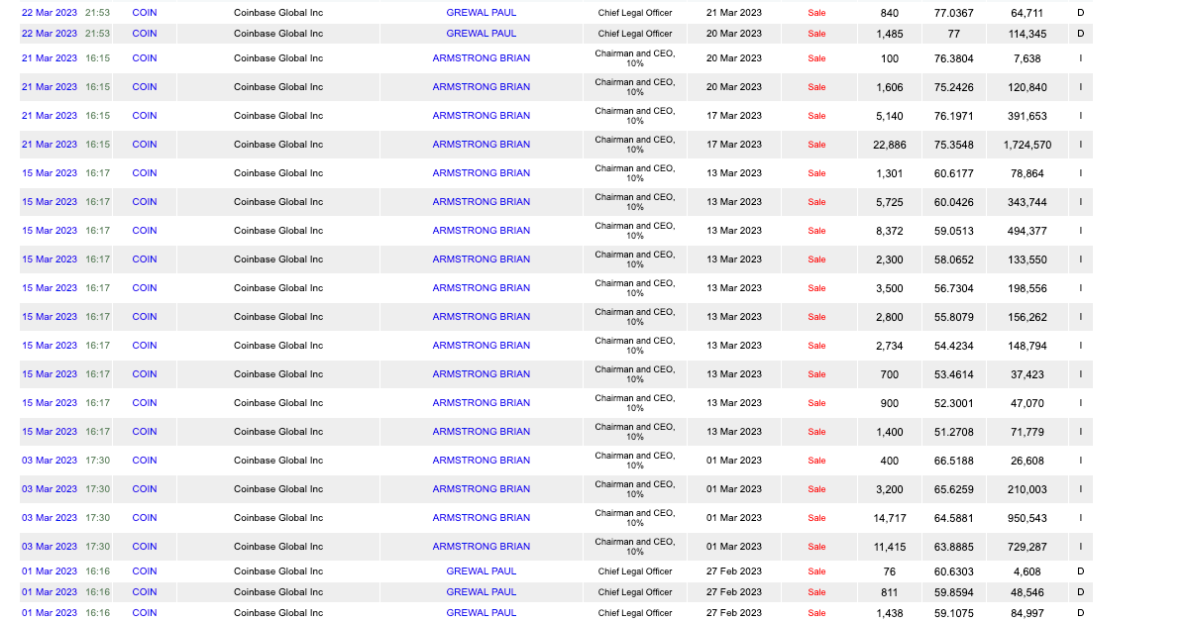Open GREWAL PAUL link in the 114,345 value row
This screenshot has height=622, width=1189.
[481, 34]
